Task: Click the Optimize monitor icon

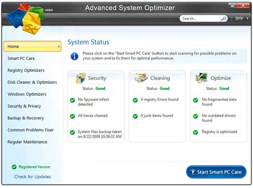Action: (x=202, y=77)
